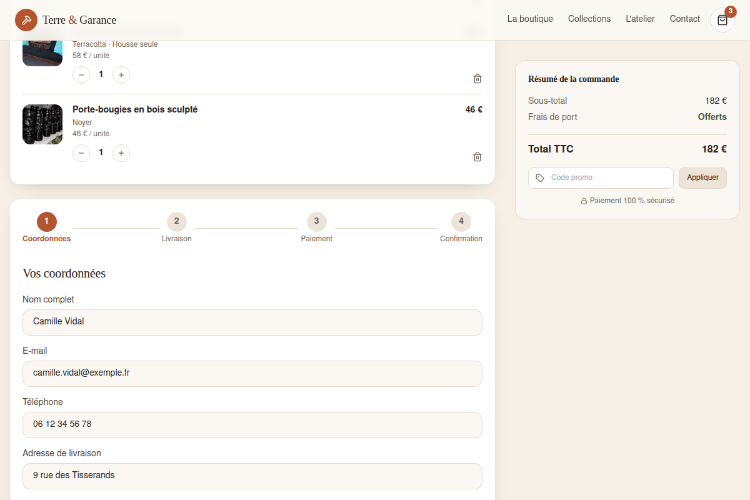Apply the promo code with Appliquer
The width and height of the screenshot is (750, 500).
[702, 177]
